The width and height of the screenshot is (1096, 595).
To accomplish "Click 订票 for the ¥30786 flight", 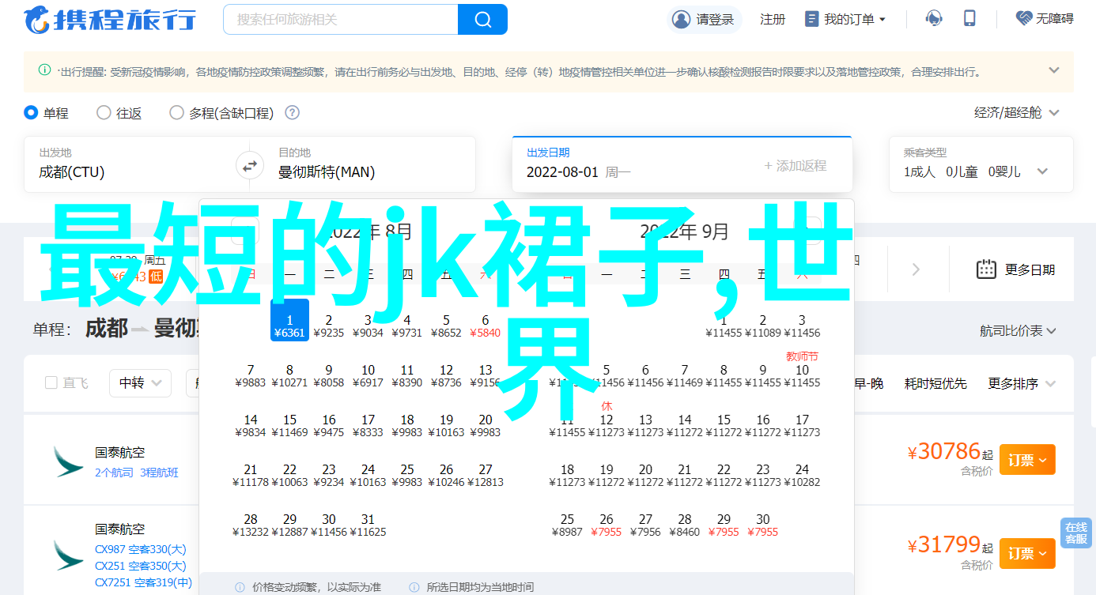I will [1026, 459].
